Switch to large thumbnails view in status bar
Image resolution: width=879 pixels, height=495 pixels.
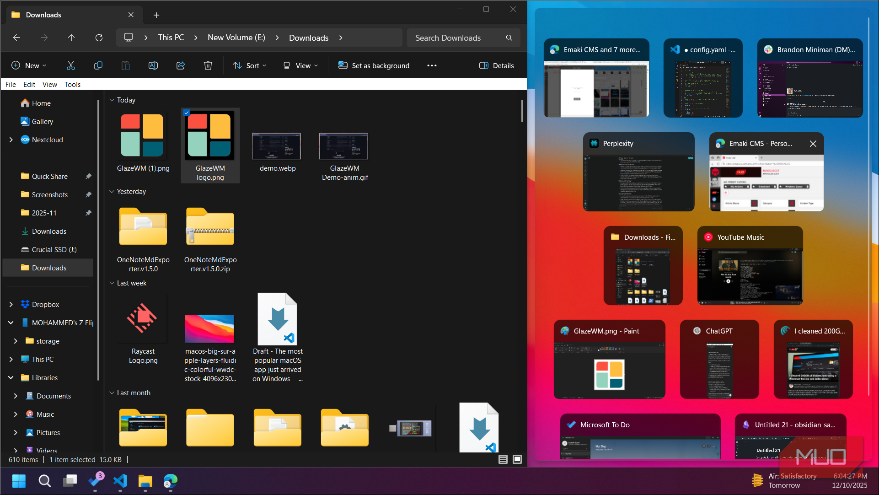click(x=517, y=459)
